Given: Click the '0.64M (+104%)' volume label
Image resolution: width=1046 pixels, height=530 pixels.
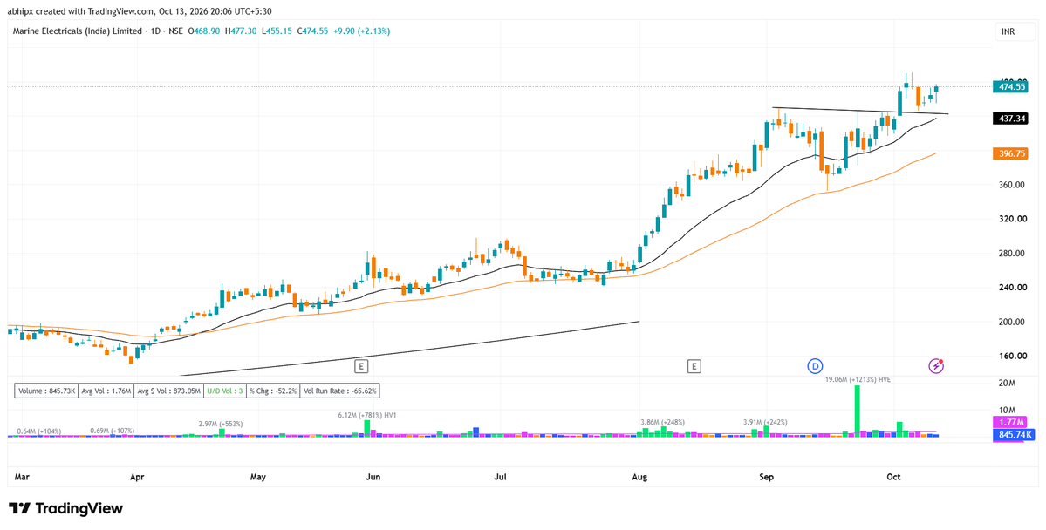Looking at the screenshot, I should [x=38, y=431].
